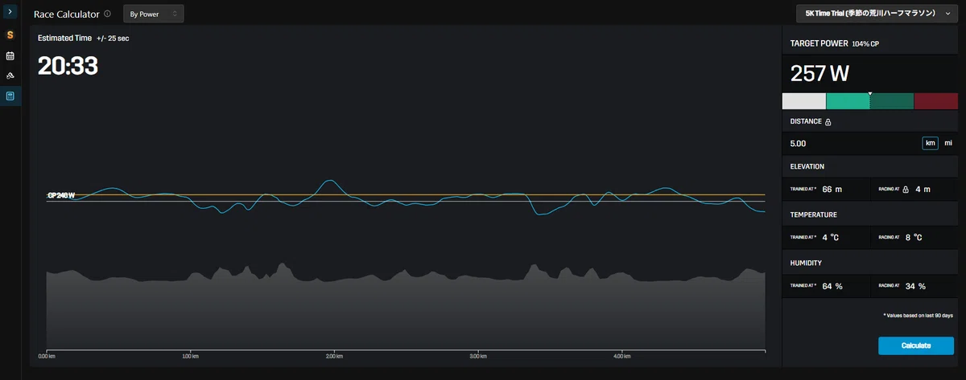The height and width of the screenshot is (380, 966).
Task: Click the lock icon beside Racing At elevation
Action: (x=906, y=190)
